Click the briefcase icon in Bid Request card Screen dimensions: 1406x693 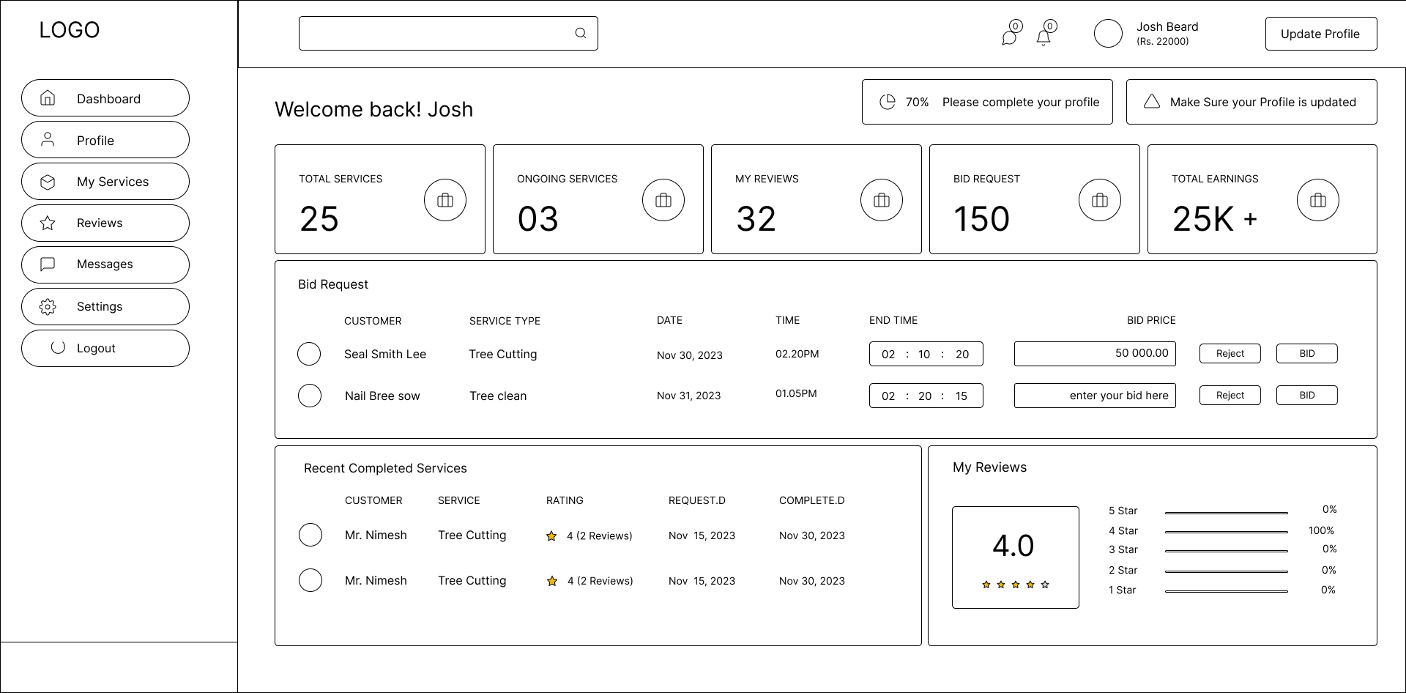(x=1100, y=200)
